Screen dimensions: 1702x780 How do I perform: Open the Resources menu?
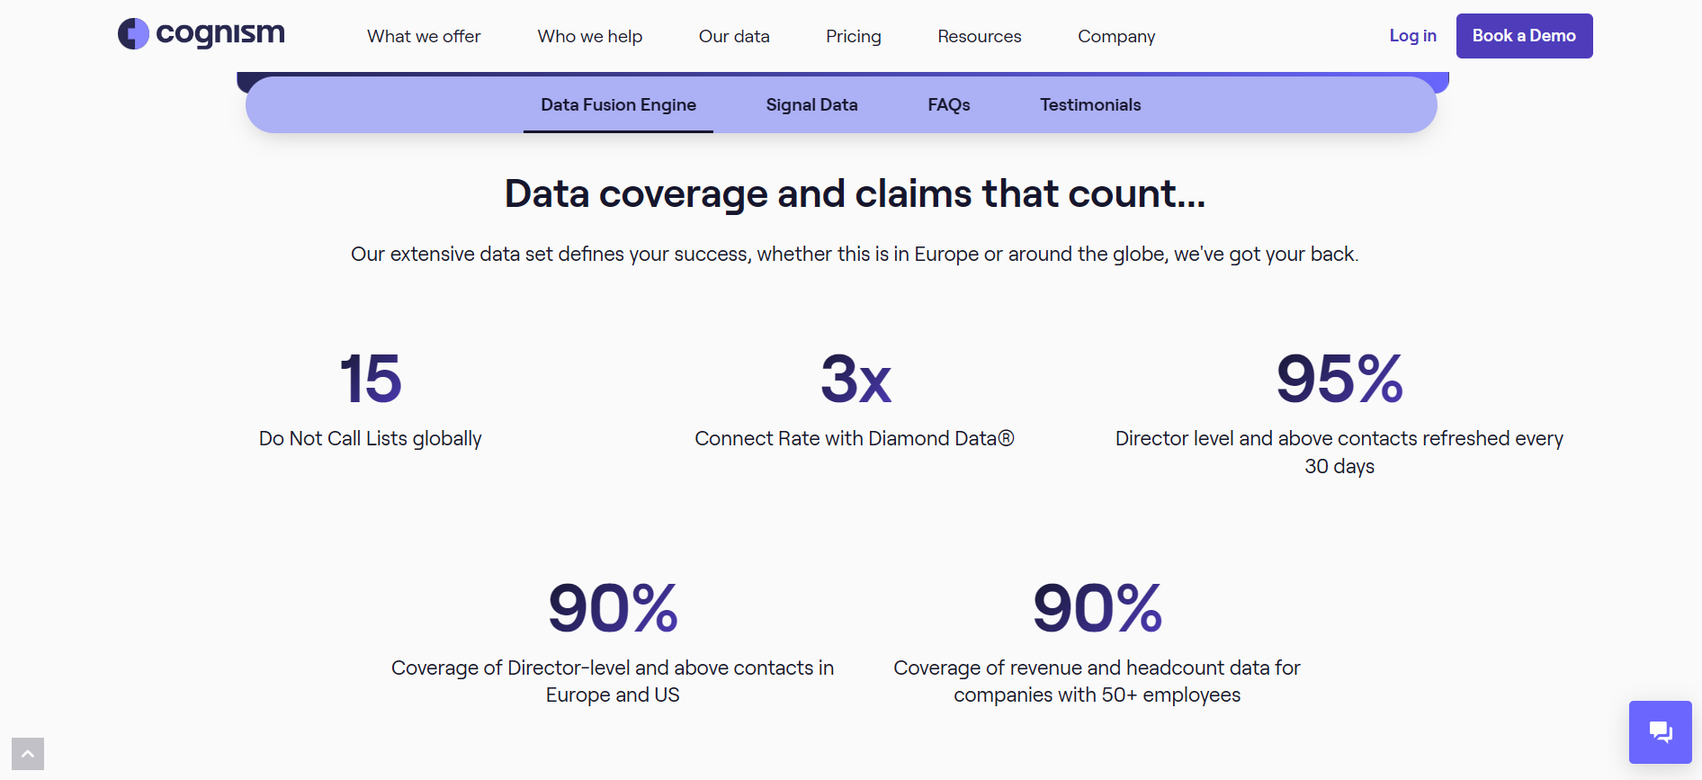click(x=980, y=36)
